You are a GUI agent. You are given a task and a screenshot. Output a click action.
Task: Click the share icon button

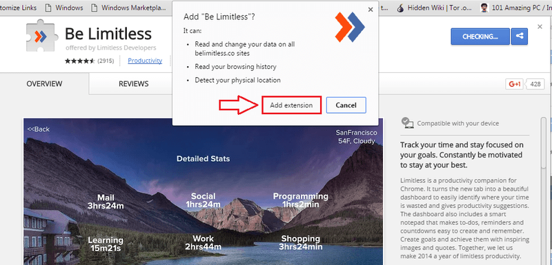point(520,36)
